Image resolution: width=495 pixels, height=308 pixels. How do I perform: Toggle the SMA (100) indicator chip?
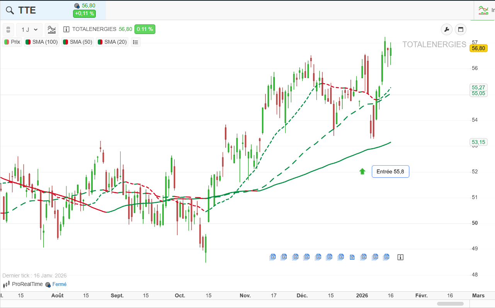pyautogui.click(x=42, y=42)
